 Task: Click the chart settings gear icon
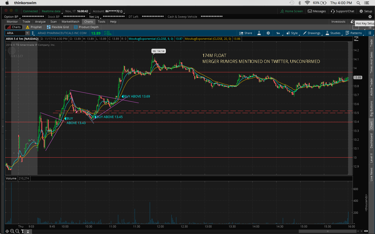(268, 33)
